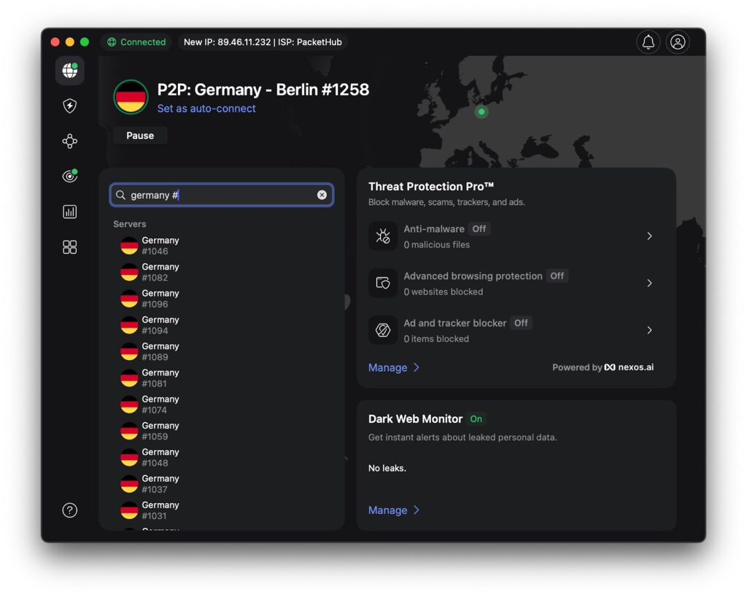Click the Threat Protection Pro heading
The height and width of the screenshot is (597, 747).
[x=430, y=186]
